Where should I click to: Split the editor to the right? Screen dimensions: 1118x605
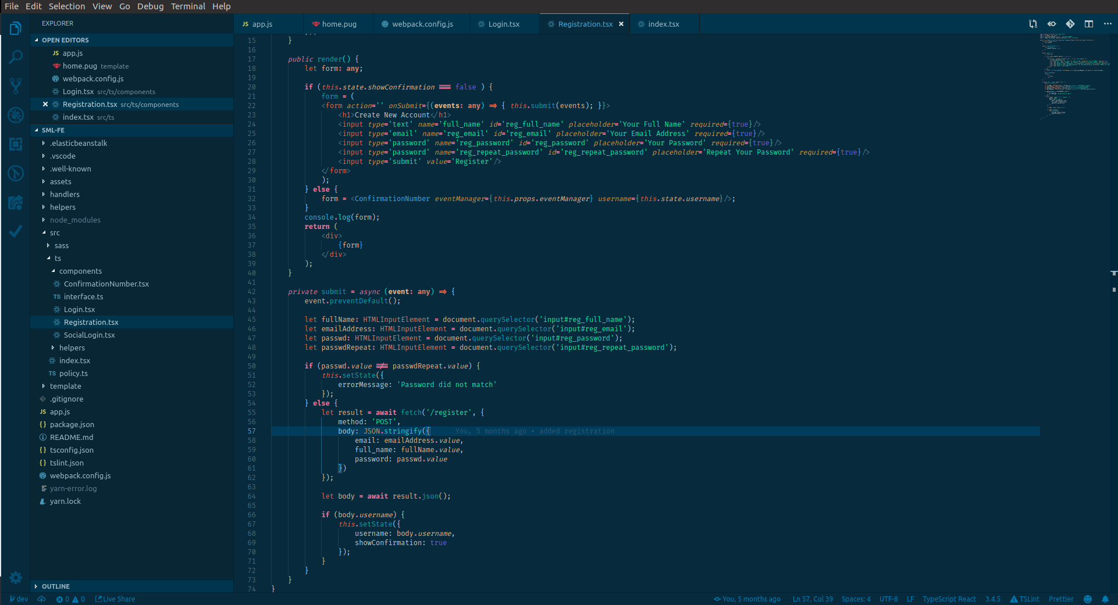[1089, 24]
